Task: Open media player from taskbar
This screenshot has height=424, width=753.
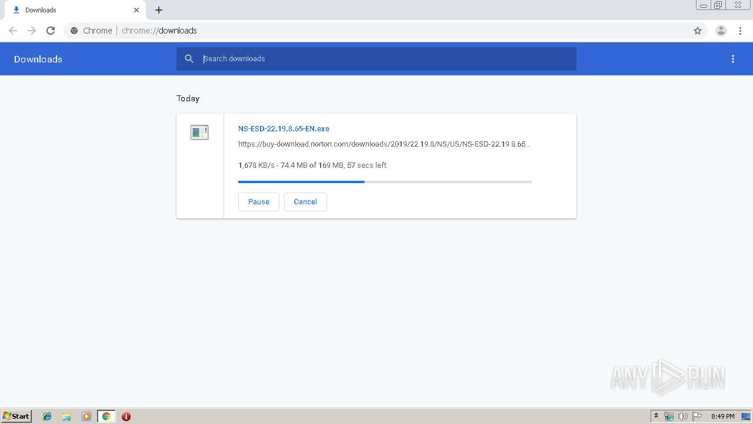Action: click(x=86, y=416)
